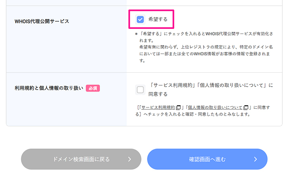Uncheck the WHOIS proxy 希望する checkbox
Image resolution: width=289 pixels, height=182 pixels.
tap(140, 19)
